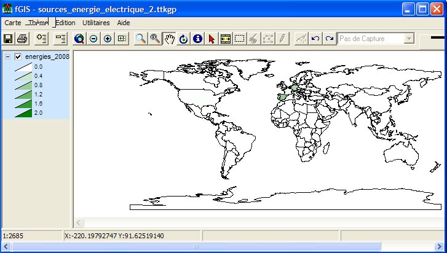Collapse the energies_2008 legend tree
Image resolution: width=447 pixels, height=253 pixels.
tap(7, 57)
